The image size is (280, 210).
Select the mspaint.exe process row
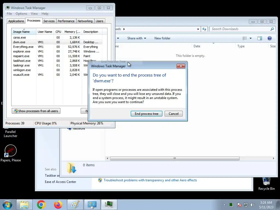[57, 56]
